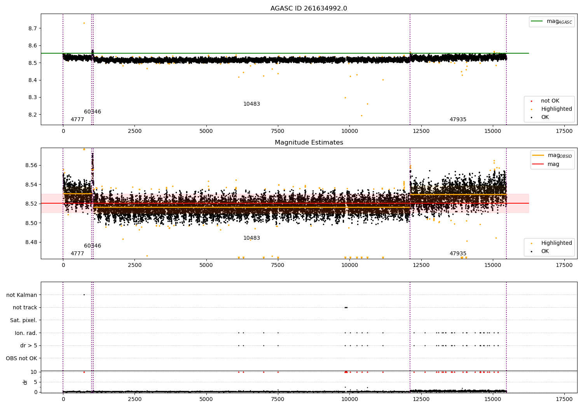
Task: Click OBSID annotation '60346' in top plot
Action: coord(93,112)
